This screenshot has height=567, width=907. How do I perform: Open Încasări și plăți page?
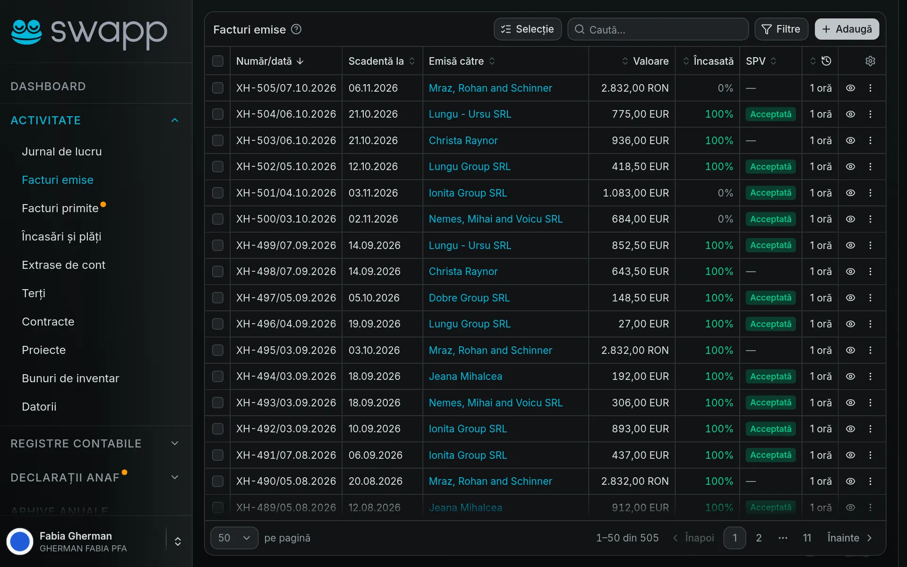coord(61,237)
